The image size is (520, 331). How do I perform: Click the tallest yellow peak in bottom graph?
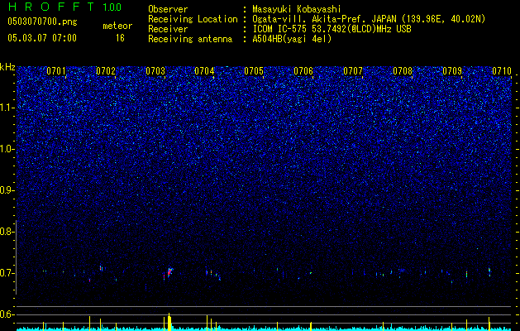[169, 321]
